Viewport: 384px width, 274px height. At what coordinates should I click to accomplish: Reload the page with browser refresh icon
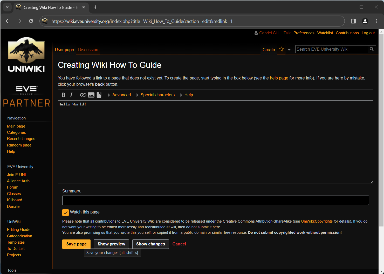click(31, 21)
